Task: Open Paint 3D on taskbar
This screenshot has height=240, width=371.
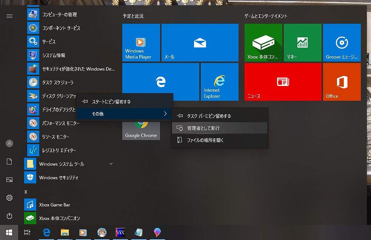Action: click(x=157, y=232)
